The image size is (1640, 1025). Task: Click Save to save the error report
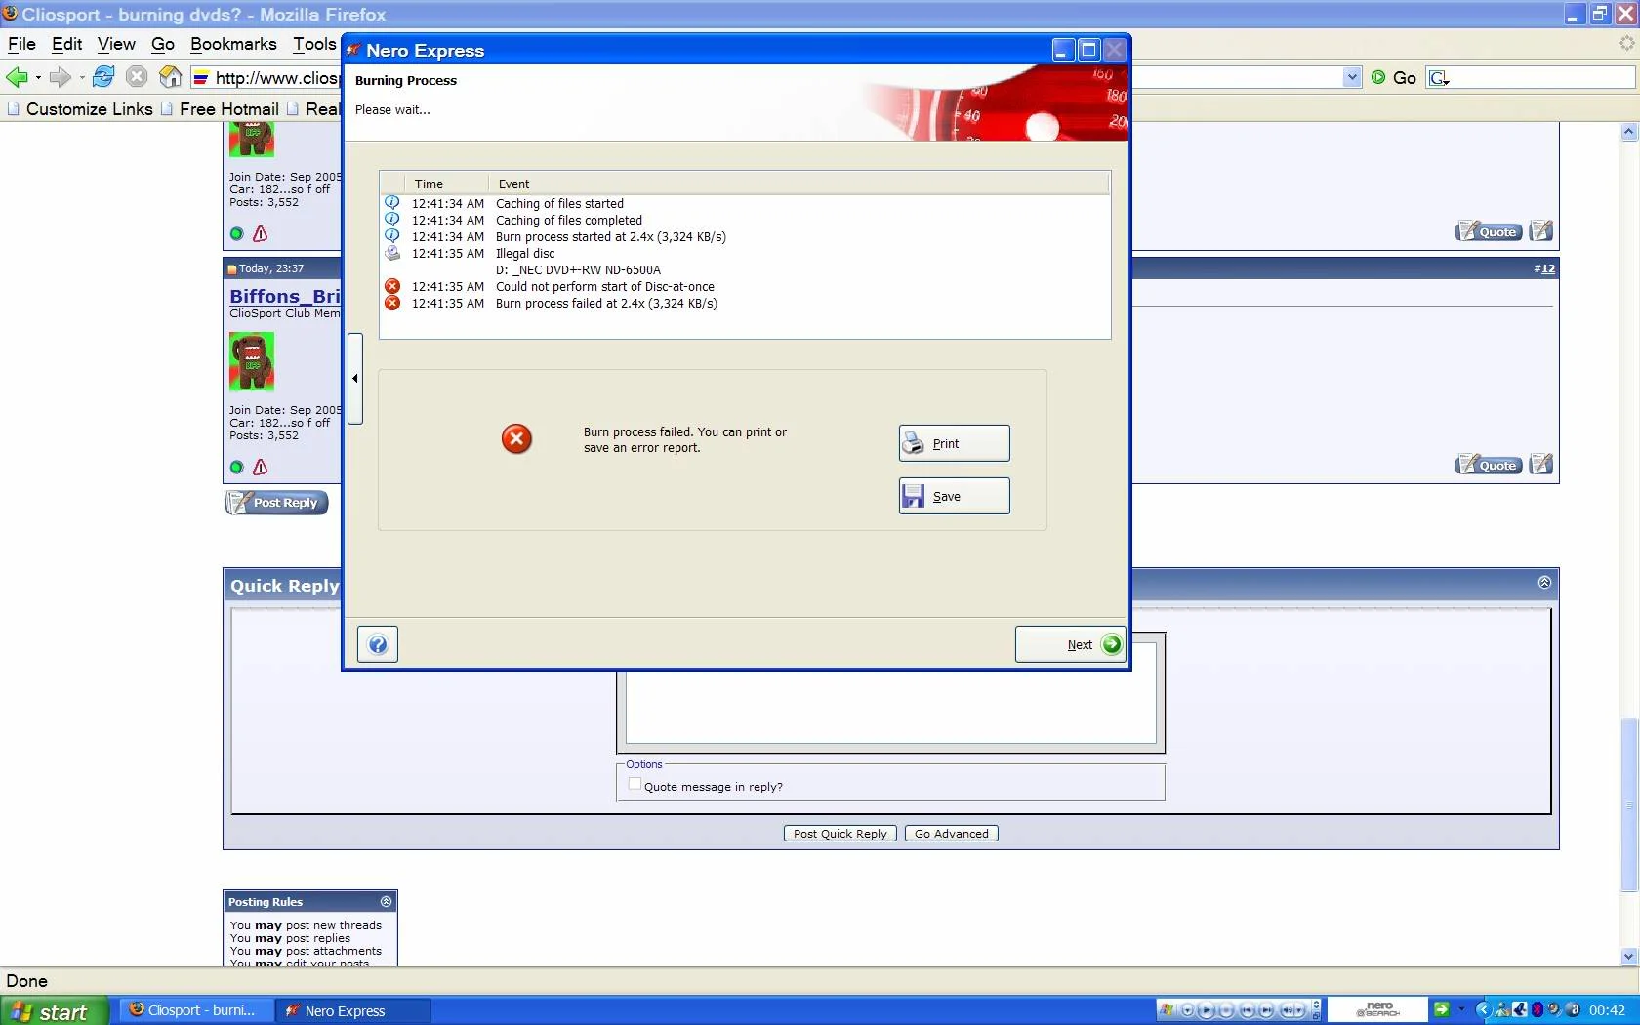coord(954,496)
